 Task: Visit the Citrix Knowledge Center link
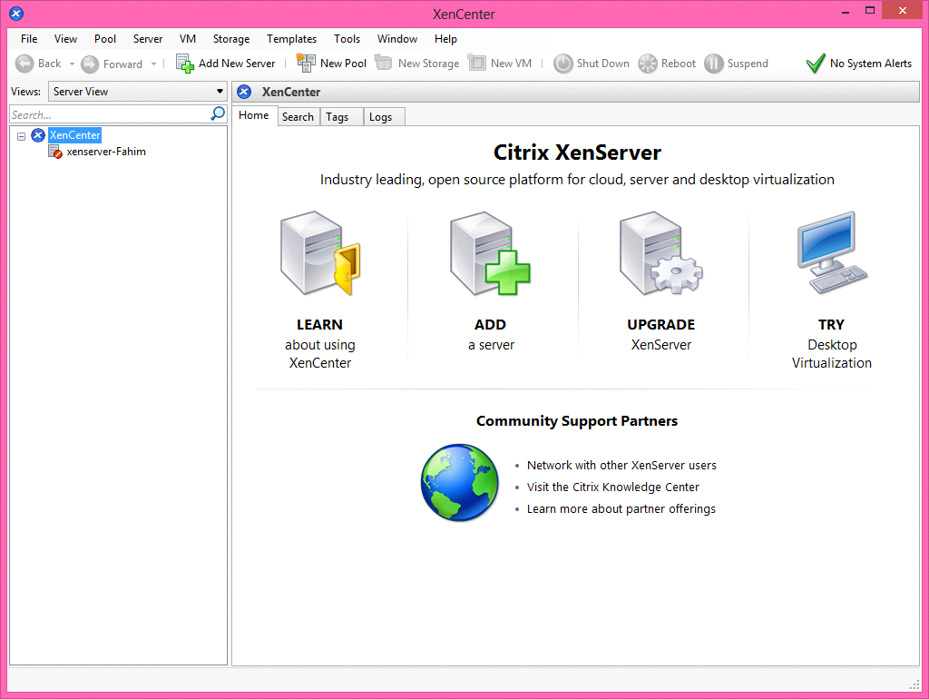[x=613, y=487]
